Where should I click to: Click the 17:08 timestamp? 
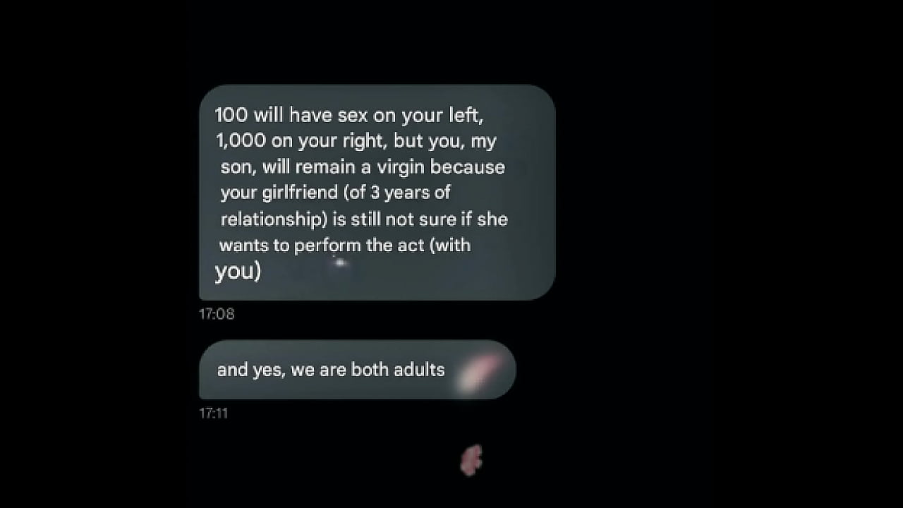217,315
